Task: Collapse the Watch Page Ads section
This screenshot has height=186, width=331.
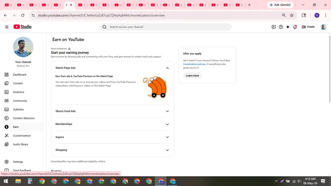Action: coord(167,68)
